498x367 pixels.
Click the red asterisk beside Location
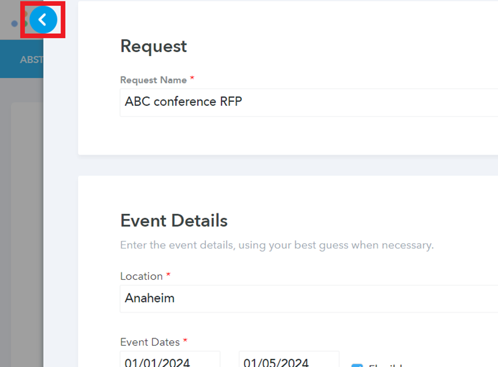[x=169, y=275]
